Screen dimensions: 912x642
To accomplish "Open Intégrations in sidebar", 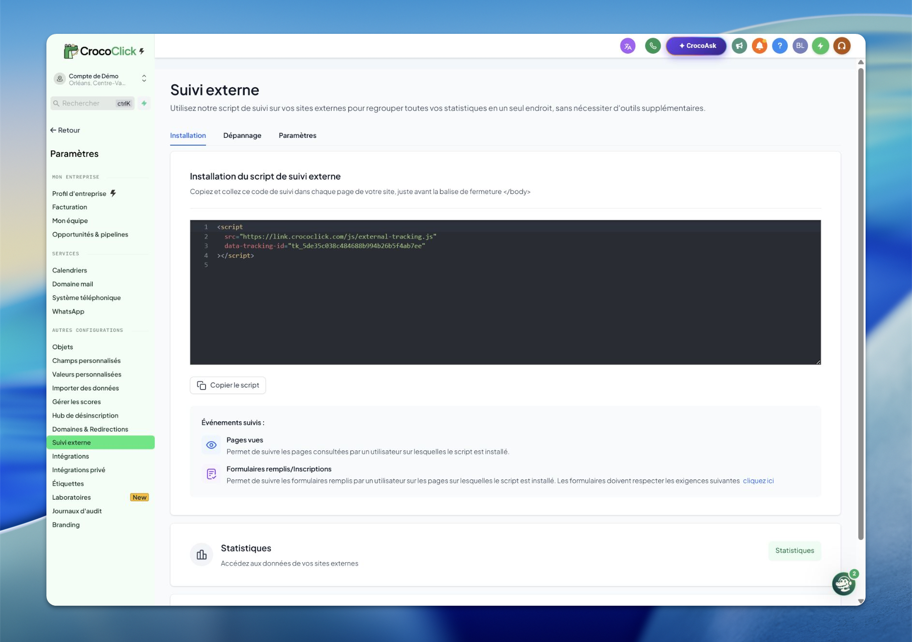I will (71, 456).
